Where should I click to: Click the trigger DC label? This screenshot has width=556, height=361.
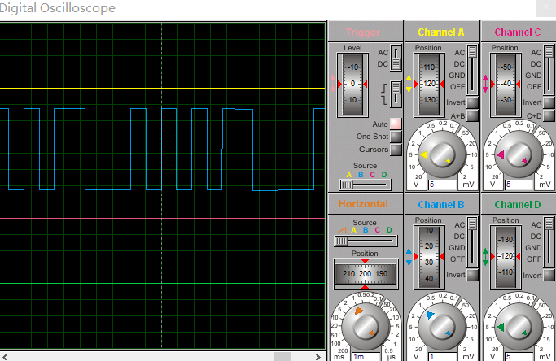(x=383, y=64)
